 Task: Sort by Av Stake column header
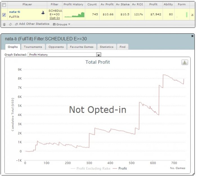coord(123,5)
